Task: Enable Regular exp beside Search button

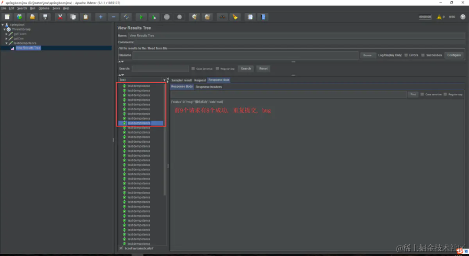Action: point(217,69)
